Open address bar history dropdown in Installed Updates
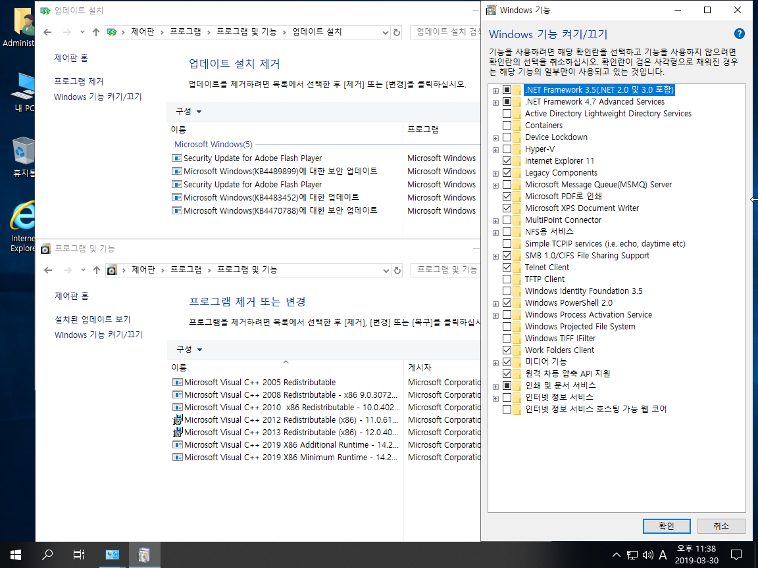Viewport: 758px width, 568px height. pyautogui.click(x=386, y=32)
